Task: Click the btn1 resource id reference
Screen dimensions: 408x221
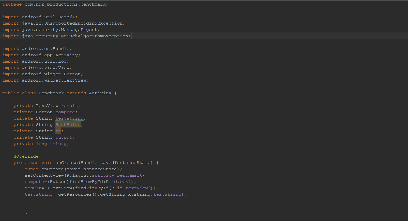Action: pos(125,182)
